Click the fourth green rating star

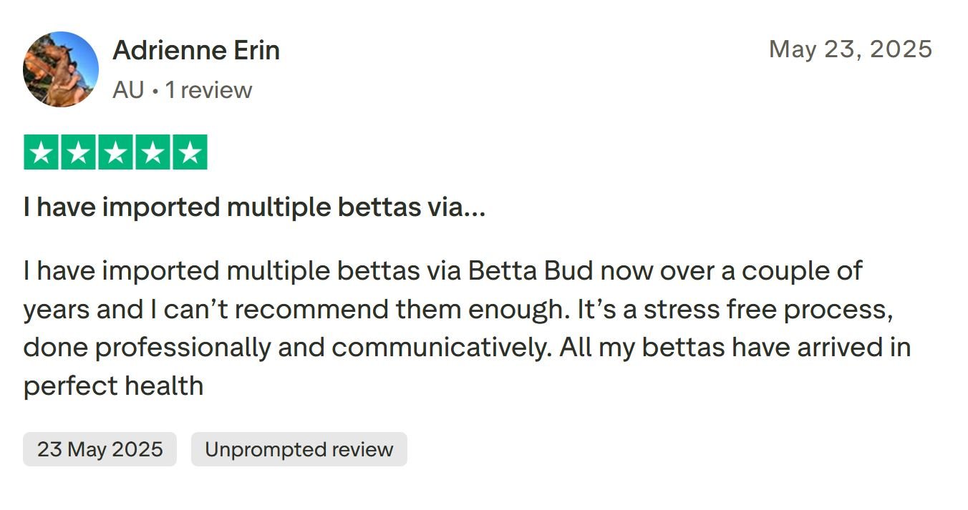click(153, 152)
